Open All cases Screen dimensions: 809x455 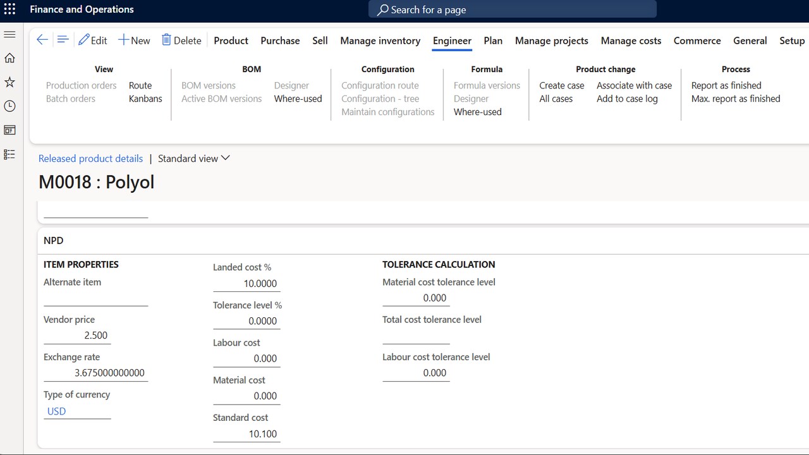(556, 99)
